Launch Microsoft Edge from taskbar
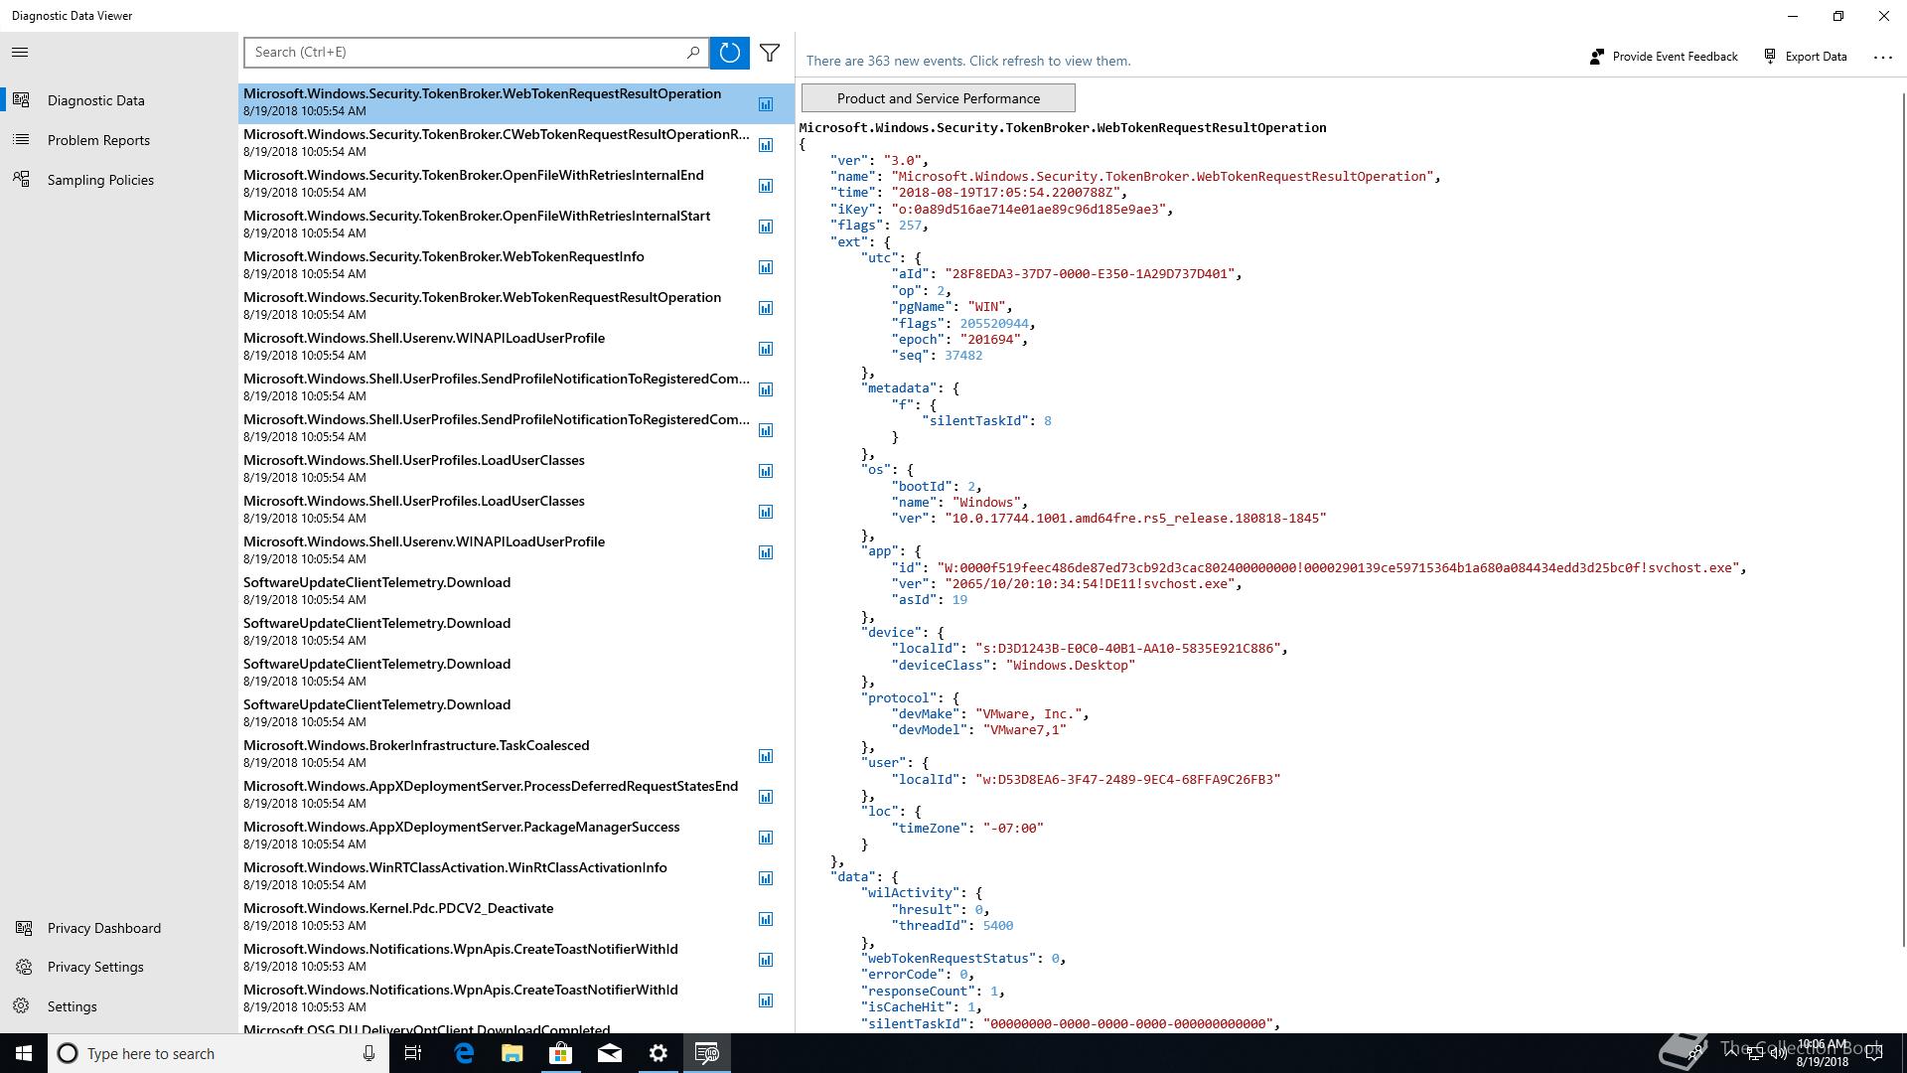 (464, 1053)
